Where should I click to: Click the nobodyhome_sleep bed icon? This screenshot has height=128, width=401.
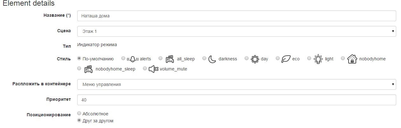88,69
